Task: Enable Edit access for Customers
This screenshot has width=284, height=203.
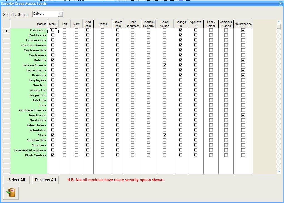Action: point(64,55)
